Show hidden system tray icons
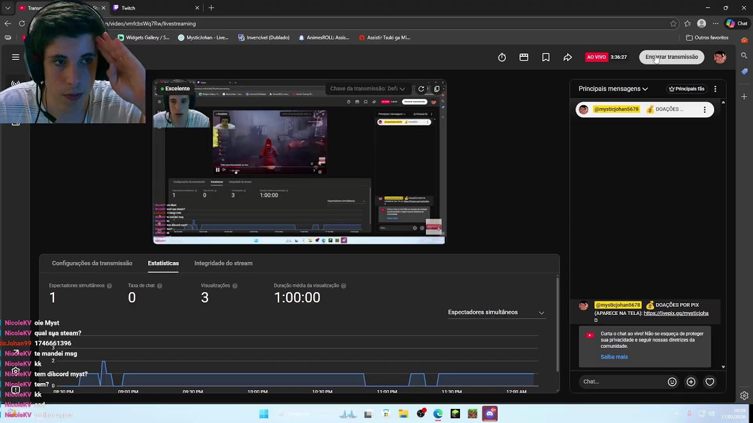Image resolution: width=753 pixels, height=423 pixels. tap(678, 414)
